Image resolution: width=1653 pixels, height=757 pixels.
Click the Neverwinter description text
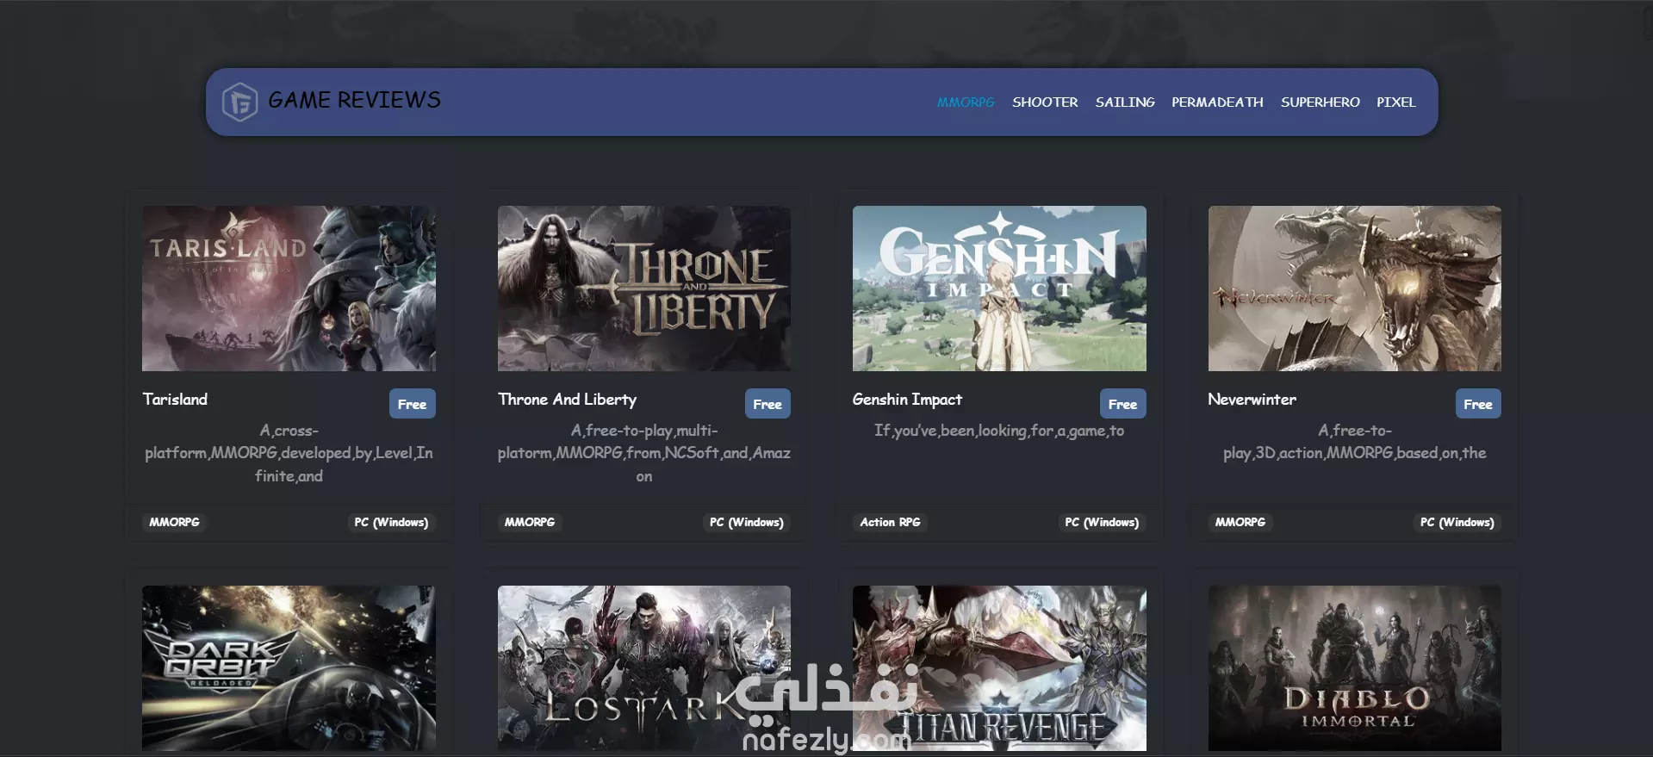(x=1354, y=442)
